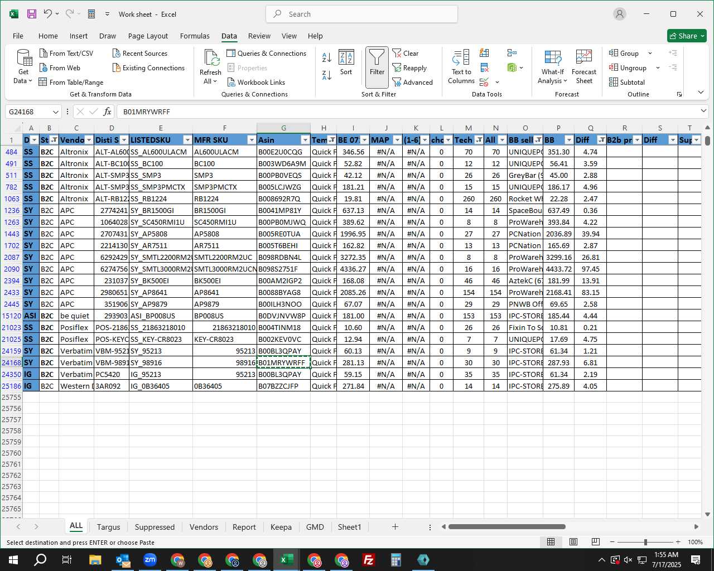This screenshot has width=714, height=571.
Task: Click the Flash Fill icon
Action: point(484,53)
